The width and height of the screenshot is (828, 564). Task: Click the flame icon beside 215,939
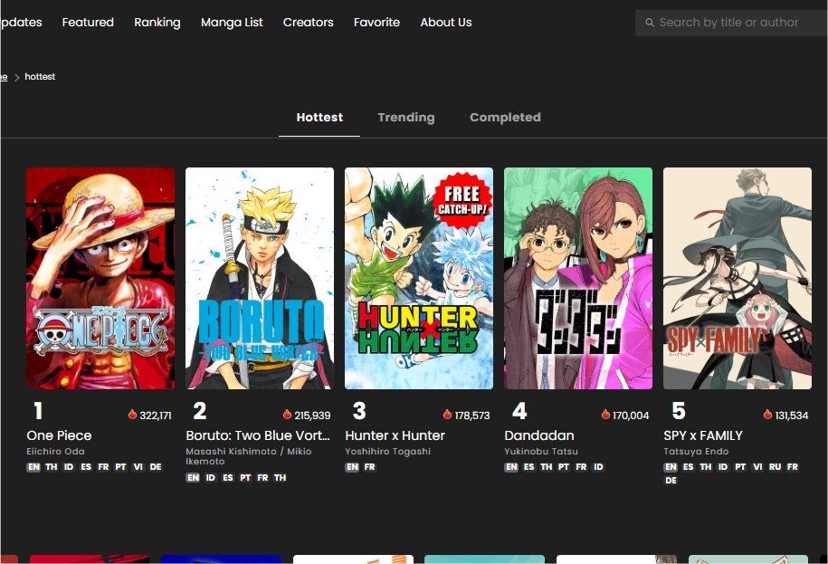287,415
